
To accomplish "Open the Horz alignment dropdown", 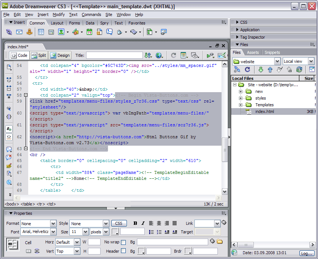I will click(77, 242).
